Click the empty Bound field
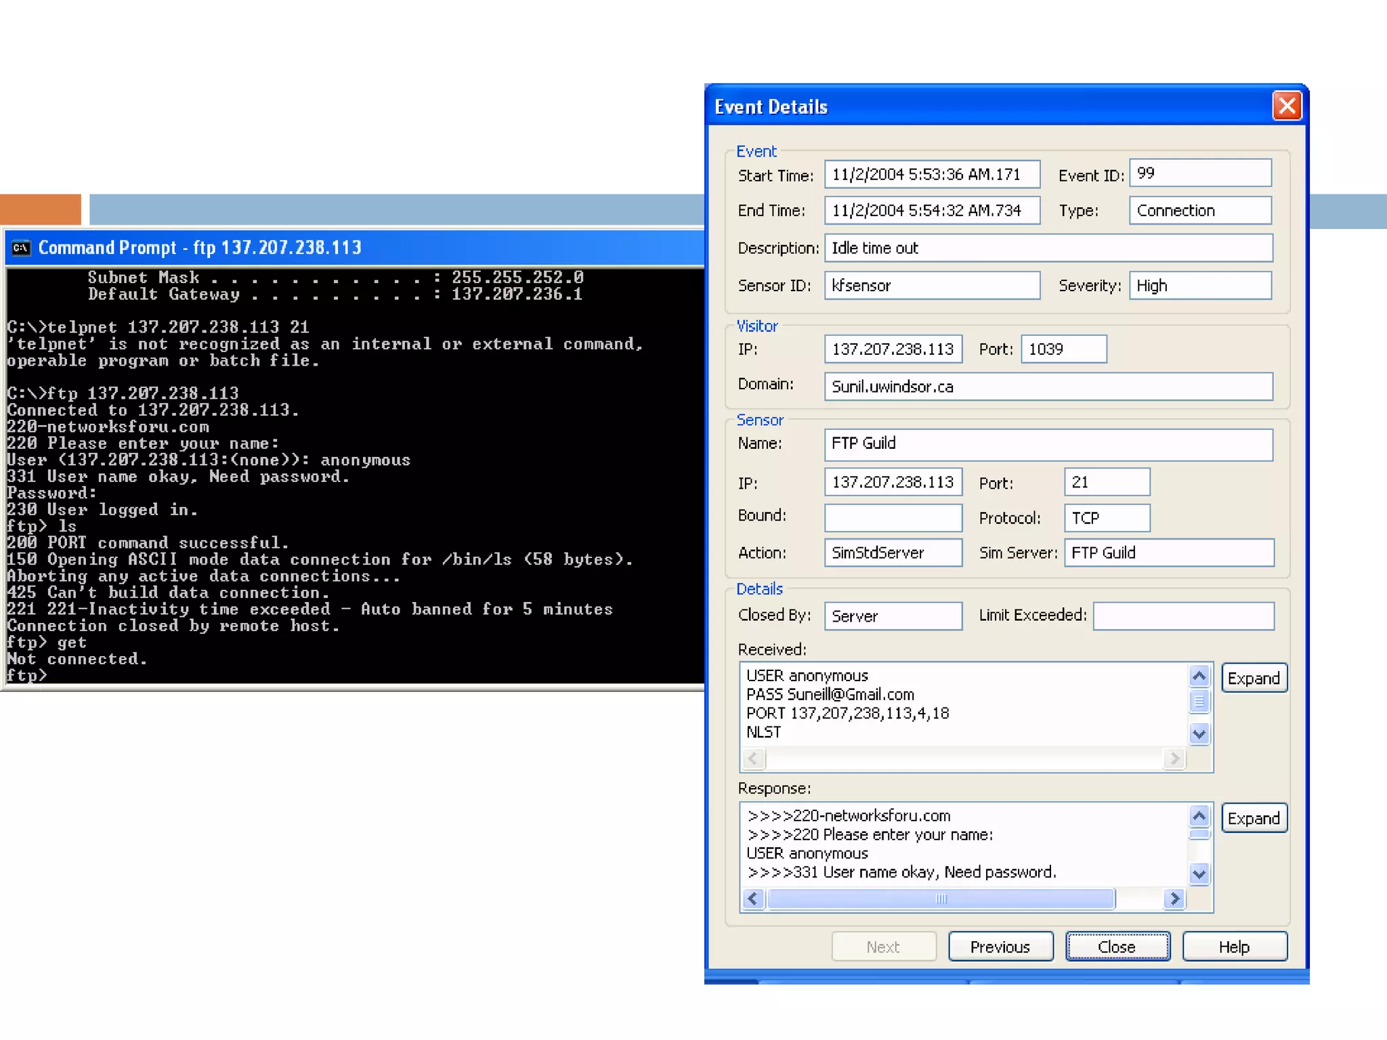Screen dimensions: 1387x1040 [x=893, y=517]
